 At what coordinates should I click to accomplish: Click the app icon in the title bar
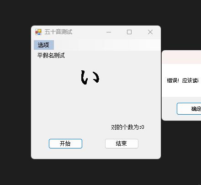click(38, 32)
